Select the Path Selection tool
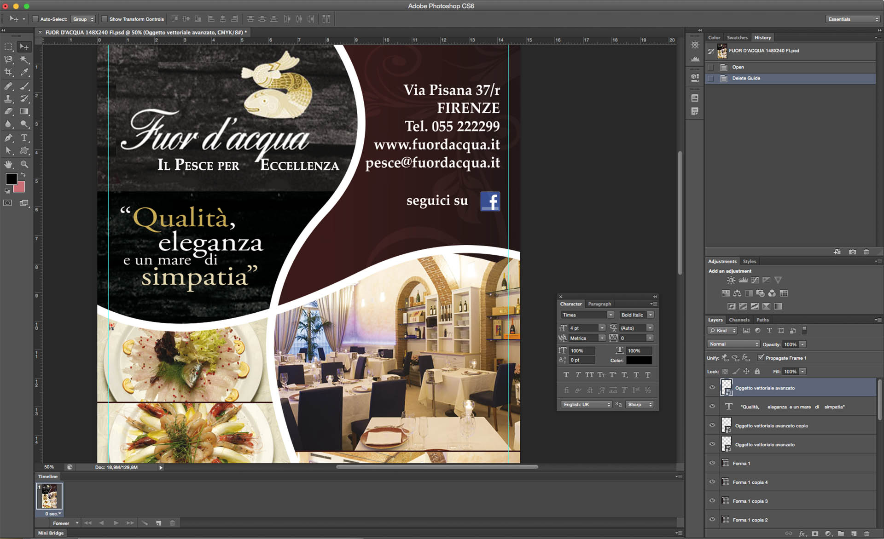This screenshot has height=539, width=884. click(x=8, y=150)
